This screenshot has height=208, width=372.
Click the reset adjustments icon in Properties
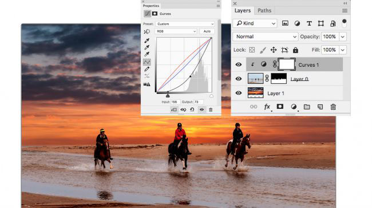tap(192, 109)
